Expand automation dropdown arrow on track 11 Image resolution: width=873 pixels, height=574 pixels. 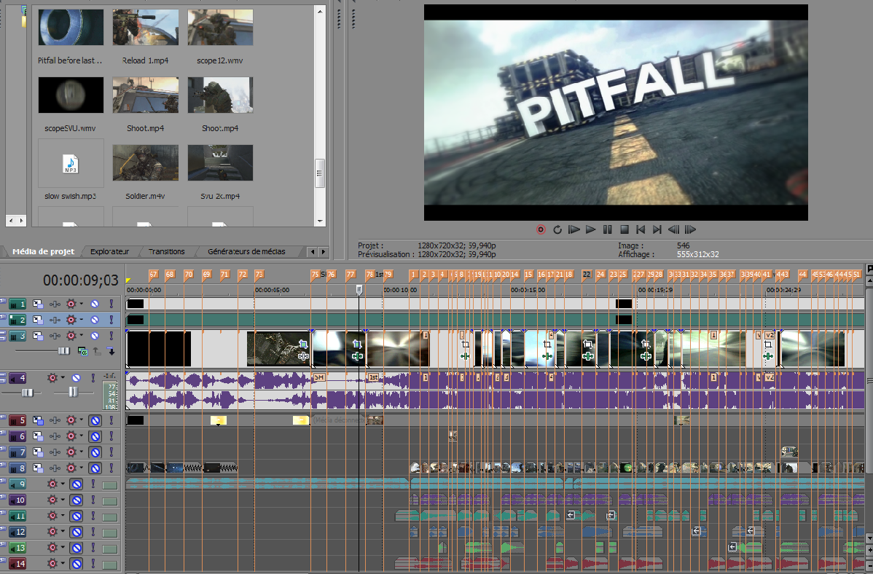coord(63,516)
